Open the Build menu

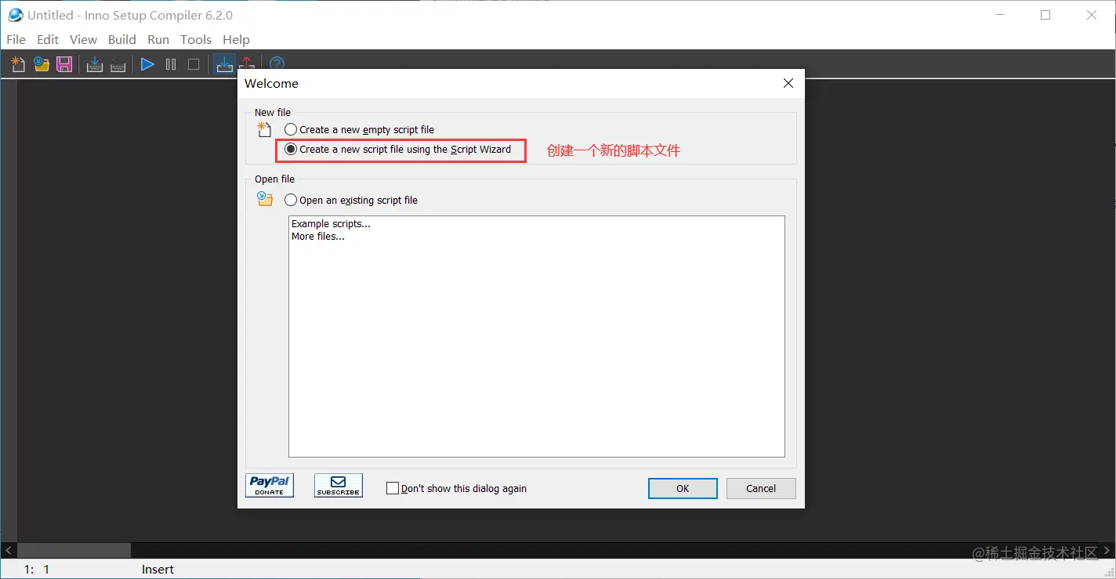tap(122, 39)
